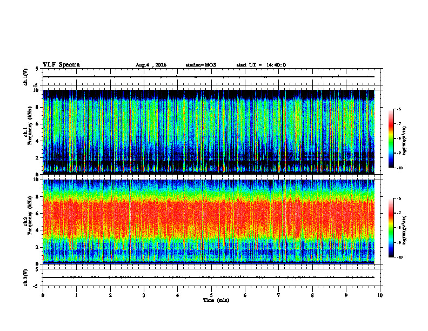
Task: Select the Aug.4, 2026 date label
Action: pyautogui.click(x=151, y=65)
